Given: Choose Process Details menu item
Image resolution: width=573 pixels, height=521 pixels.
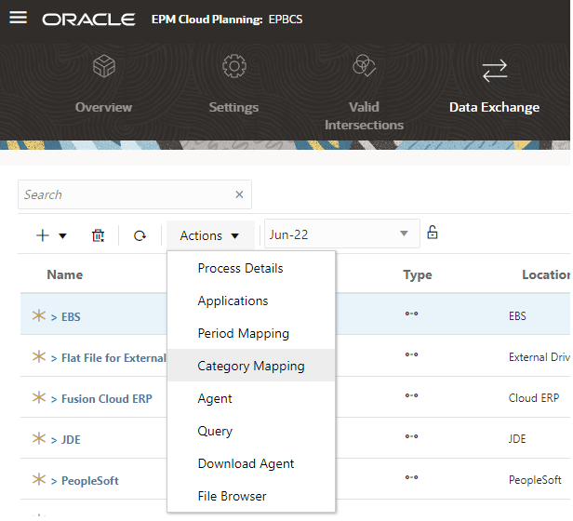Looking at the screenshot, I should [x=240, y=268].
